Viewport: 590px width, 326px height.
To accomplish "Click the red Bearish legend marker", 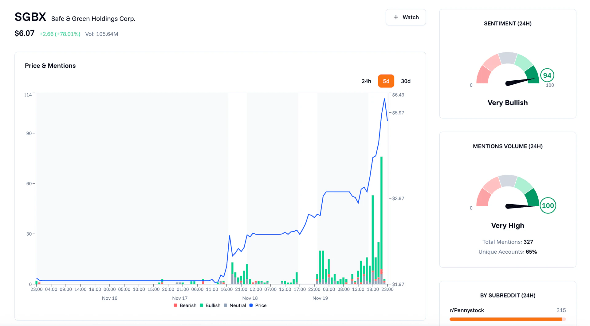I will (x=175, y=305).
